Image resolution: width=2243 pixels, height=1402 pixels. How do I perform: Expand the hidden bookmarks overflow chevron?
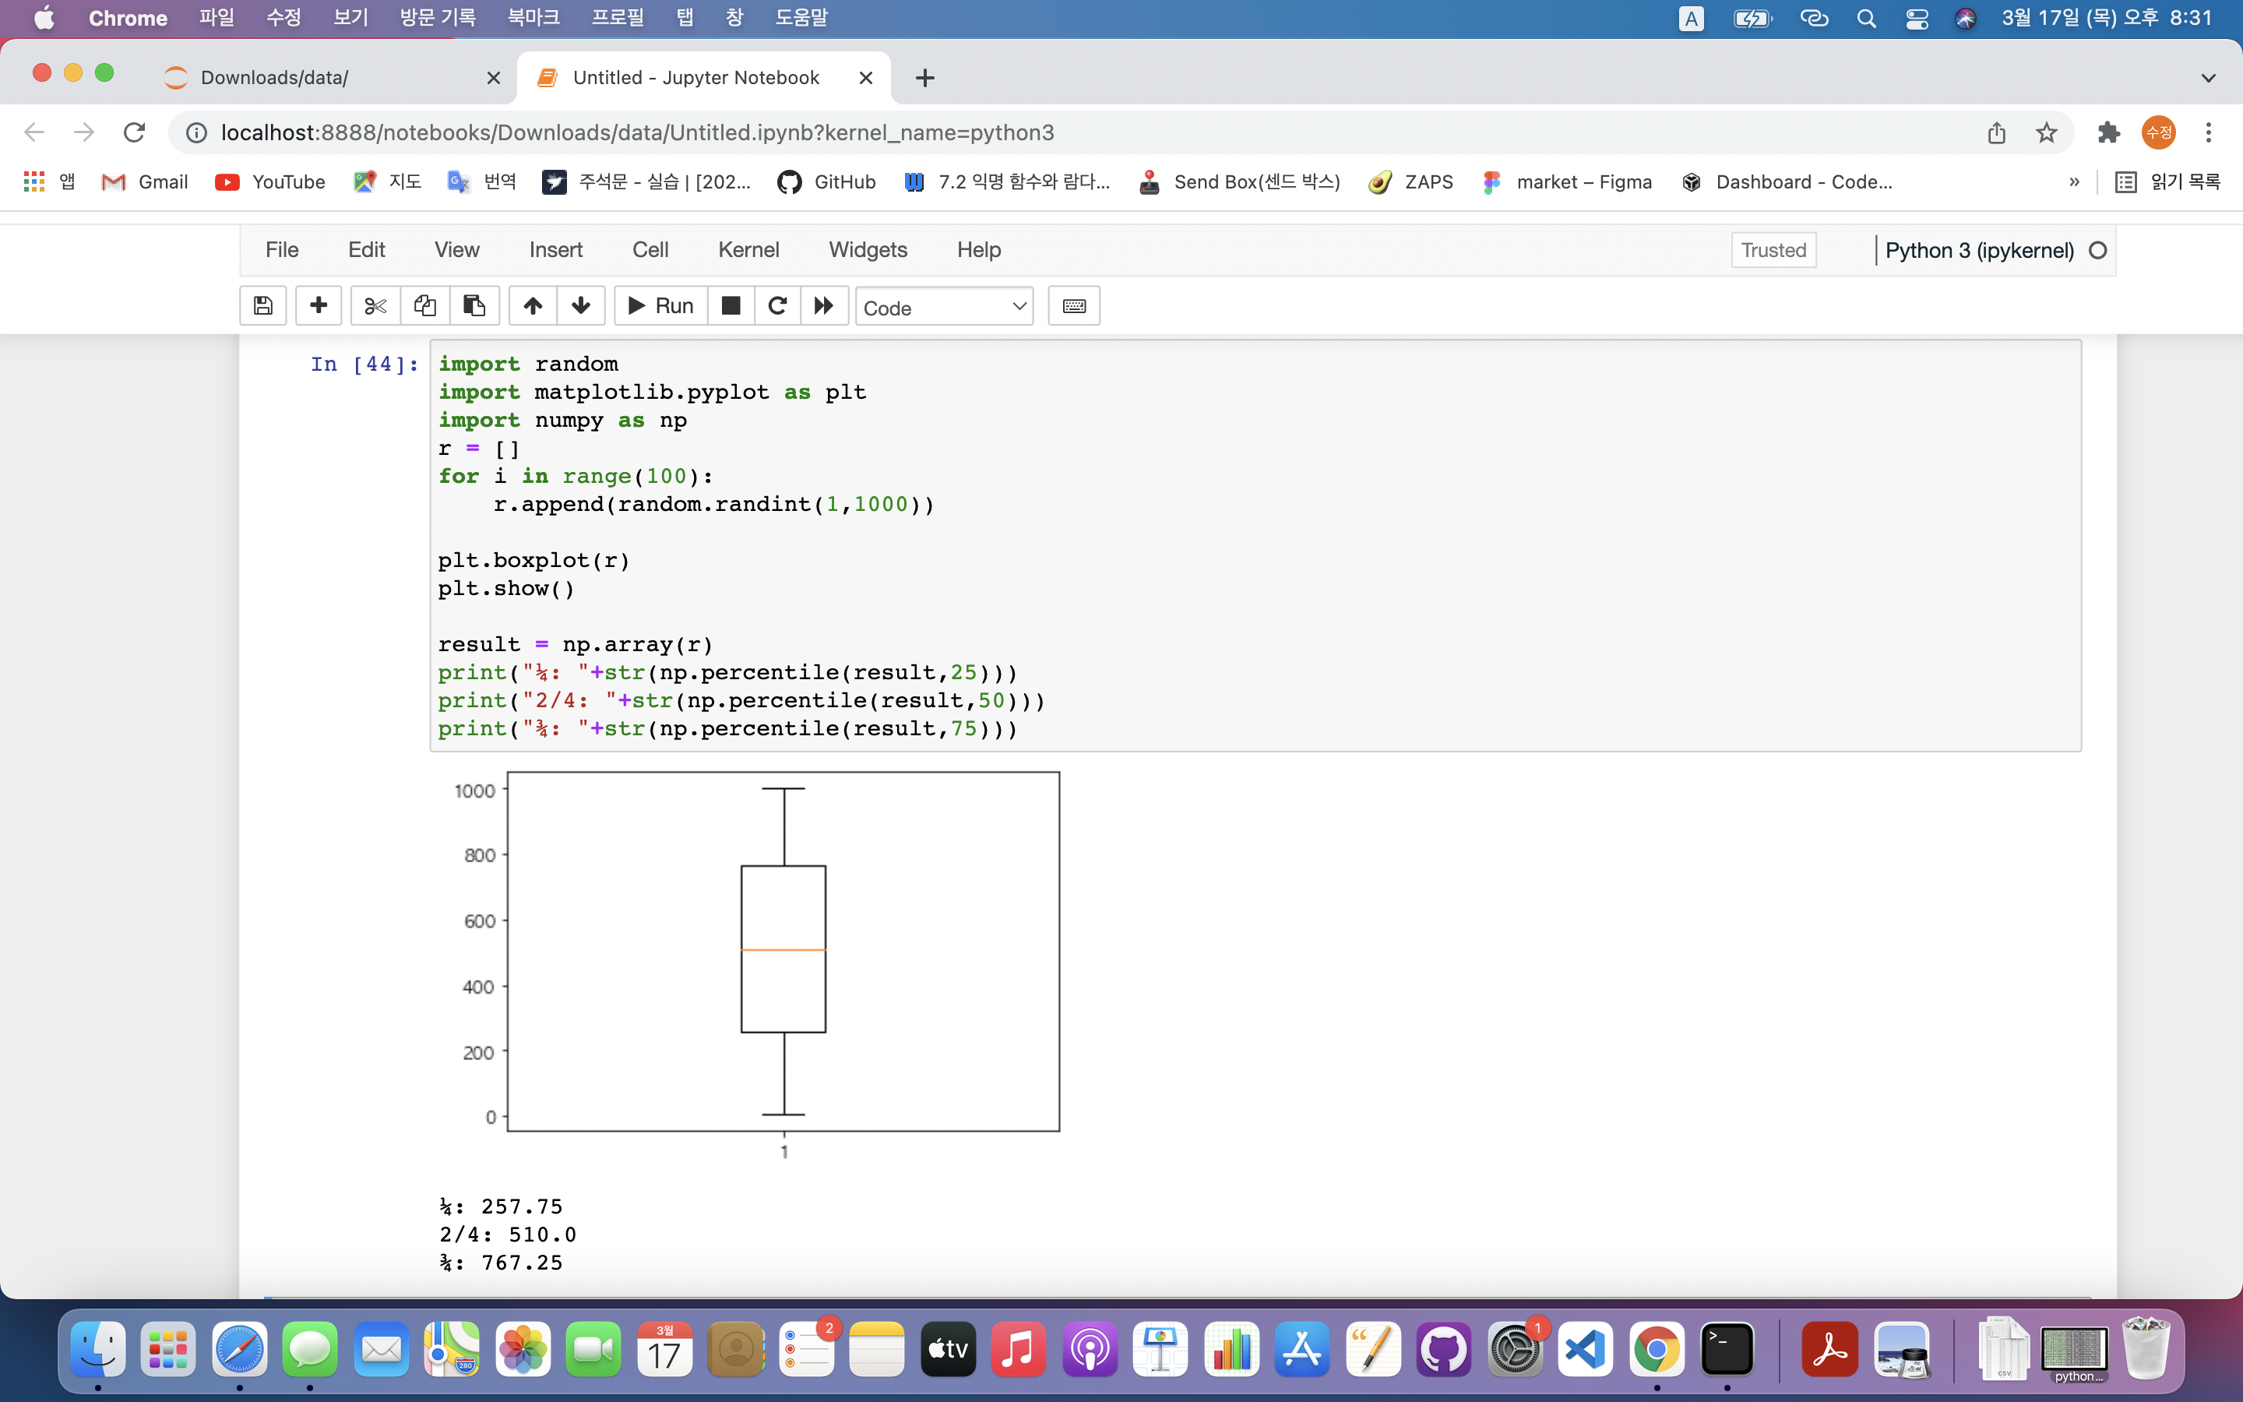pyautogui.click(x=2074, y=183)
